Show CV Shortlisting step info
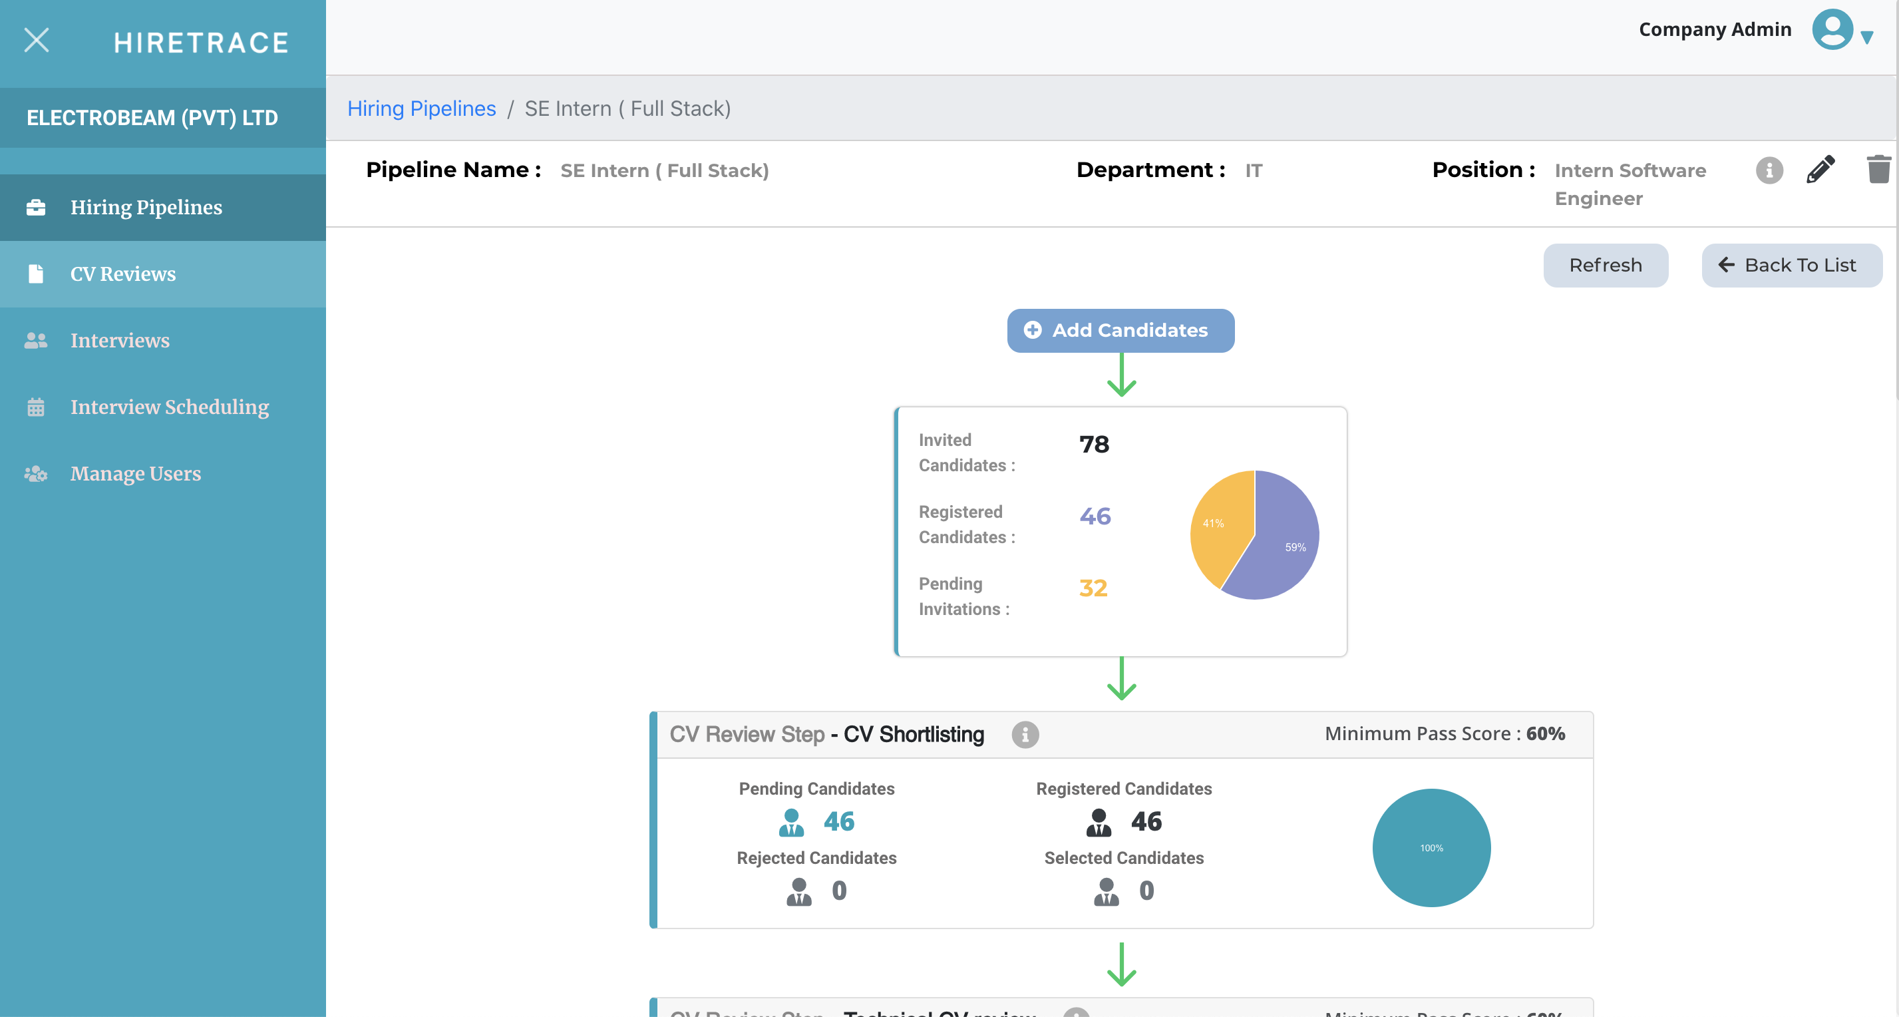The height and width of the screenshot is (1017, 1899). [1025, 735]
